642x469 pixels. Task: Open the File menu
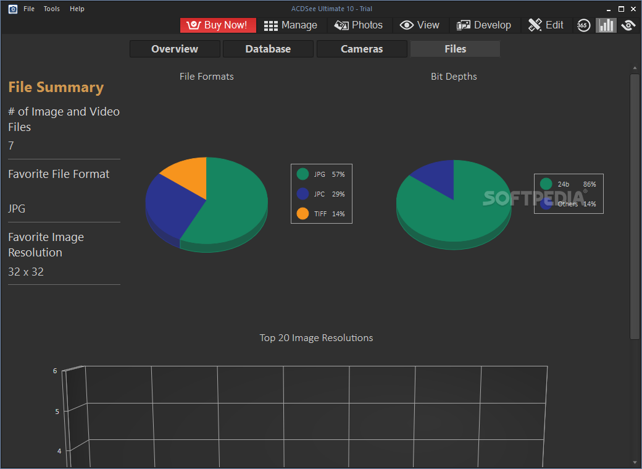pyautogui.click(x=29, y=9)
